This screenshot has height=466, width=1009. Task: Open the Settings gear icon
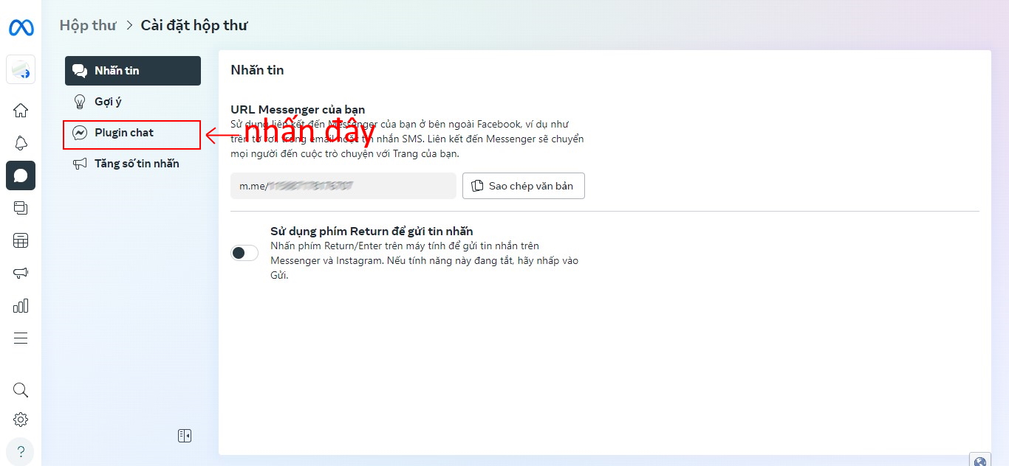coord(21,420)
